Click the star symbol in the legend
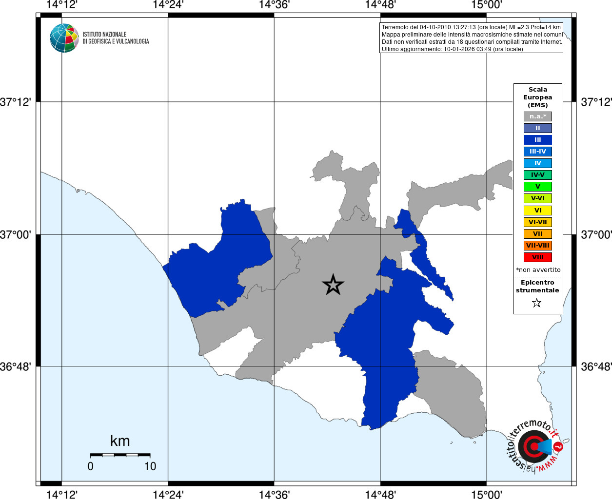Viewport: 612px width, 499px height. [537, 303]
